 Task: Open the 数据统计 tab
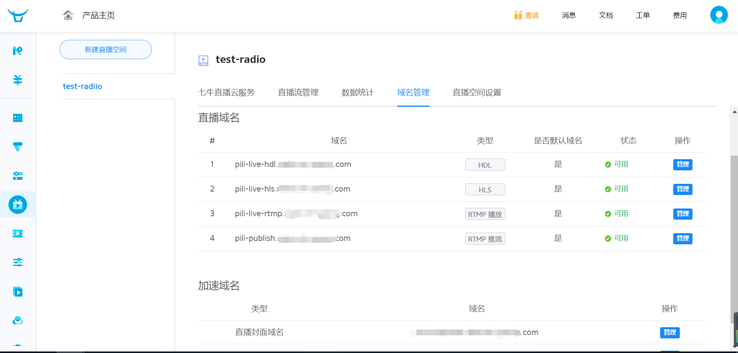[x=357, y=92]
